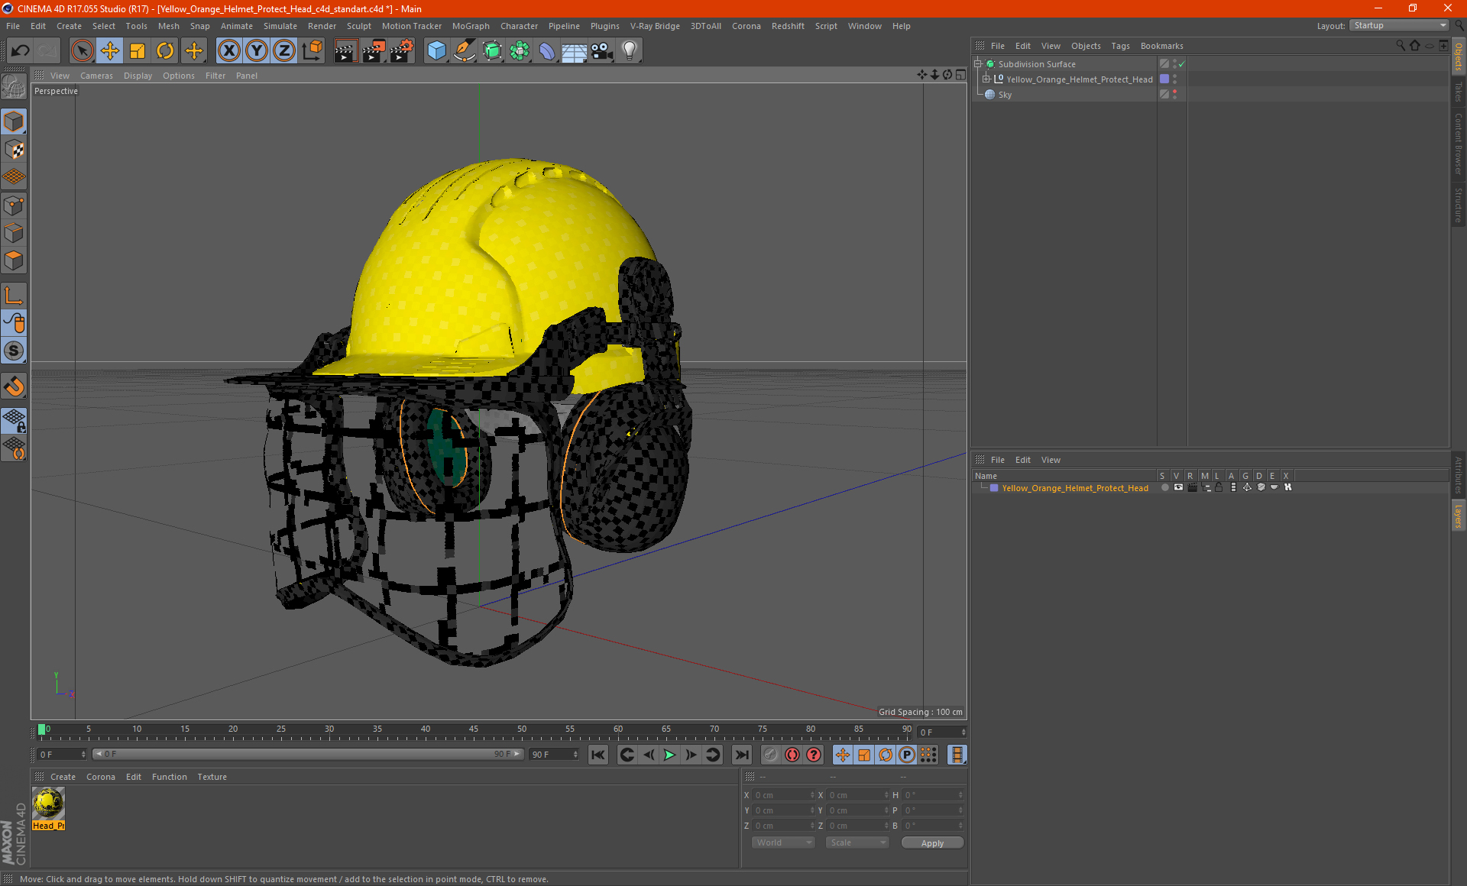This screenshot has height=886, width=1467.
Task: Open the Layout Startup dropdown
Action: 1399,26
